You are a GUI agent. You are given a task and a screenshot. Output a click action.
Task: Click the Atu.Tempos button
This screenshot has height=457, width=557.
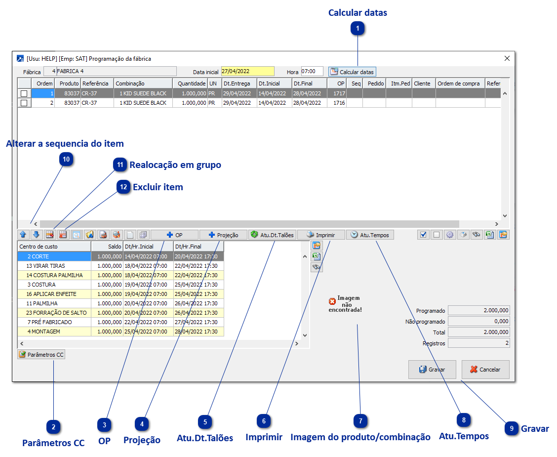click(x=370, y=235)
